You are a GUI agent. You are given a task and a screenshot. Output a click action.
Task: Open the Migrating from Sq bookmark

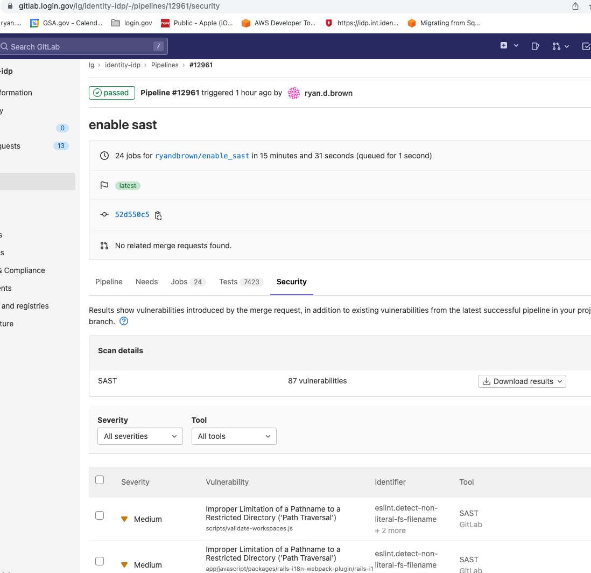(x=444, y=23)
